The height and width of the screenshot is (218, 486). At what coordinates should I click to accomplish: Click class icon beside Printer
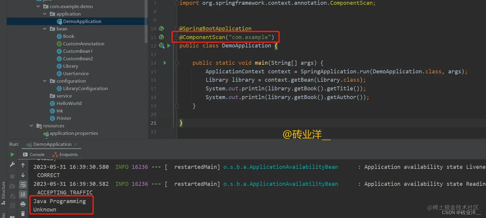53,118
